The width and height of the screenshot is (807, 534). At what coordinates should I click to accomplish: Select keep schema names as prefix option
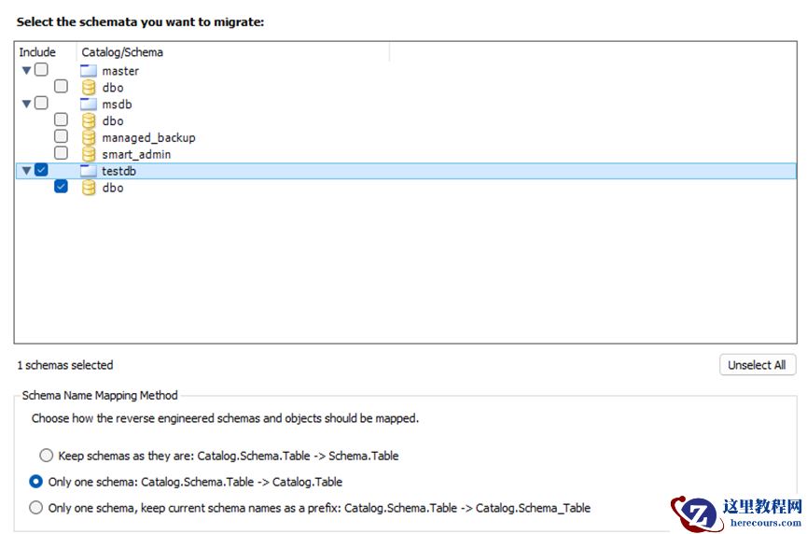coord(36,508)
